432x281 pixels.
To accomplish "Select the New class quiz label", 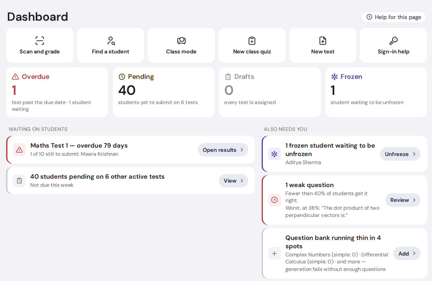I will pyautogui.click(x=252, y=52).
